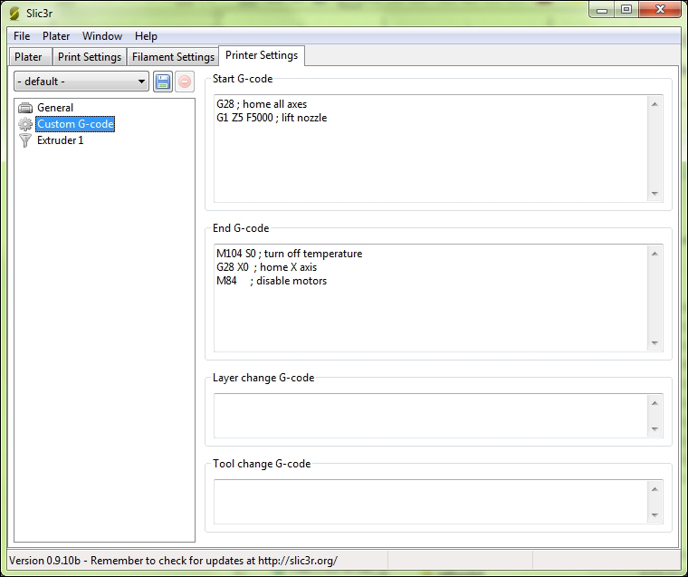Switch to the Print Settings tab
Screen dimensions: 688x577
[x=90, y=57]
